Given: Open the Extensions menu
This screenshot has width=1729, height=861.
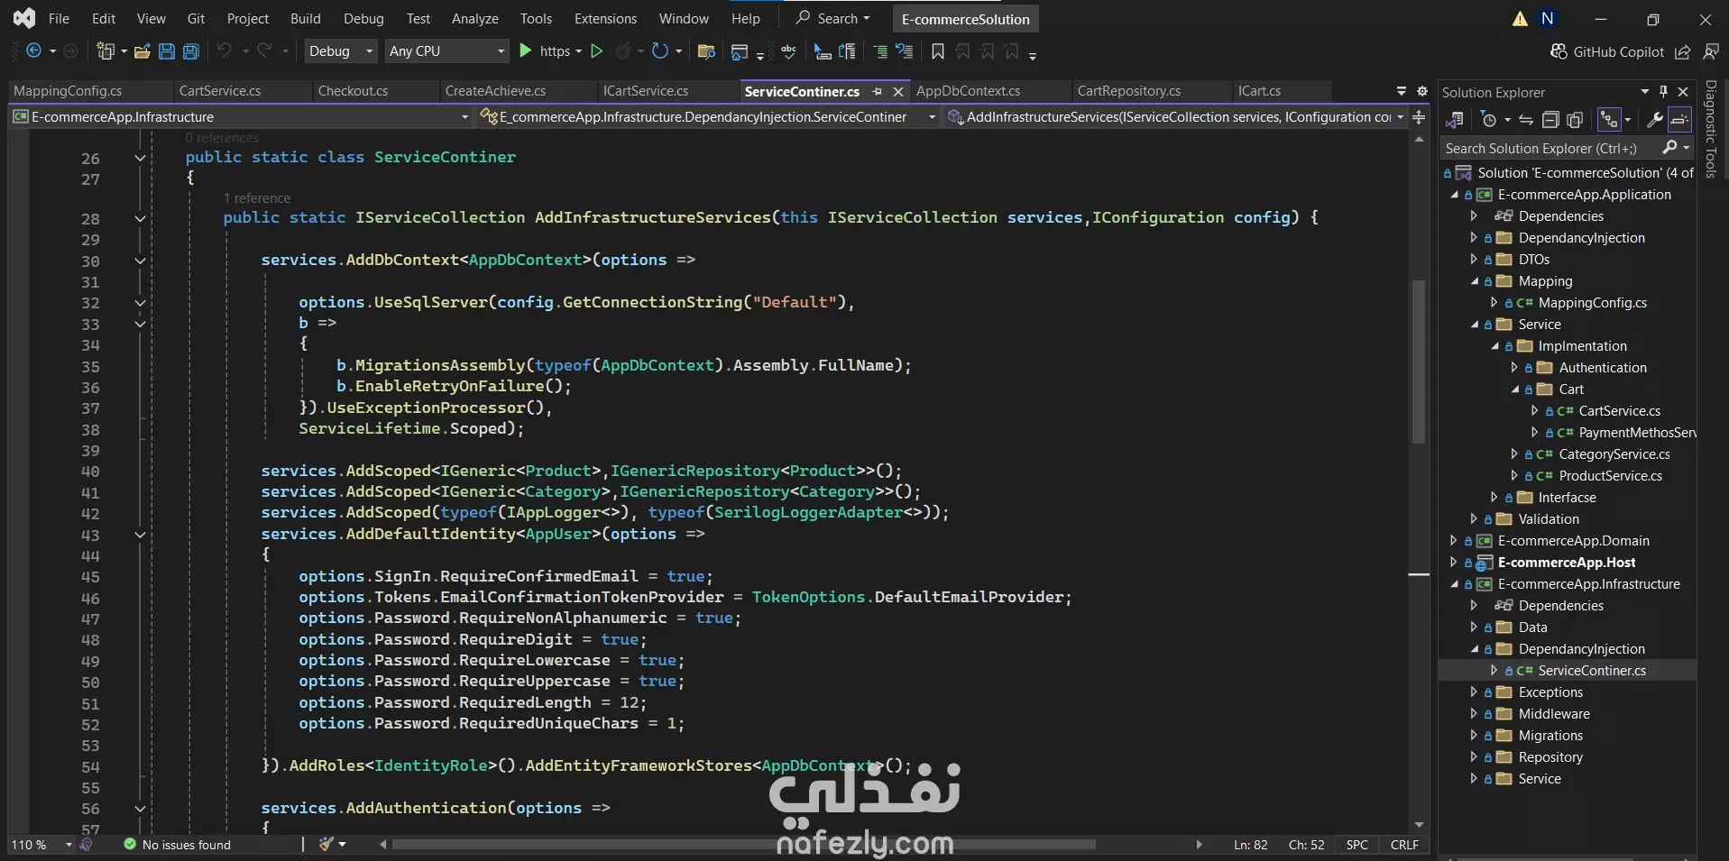Looking at the screenshot, I should 605,18.
